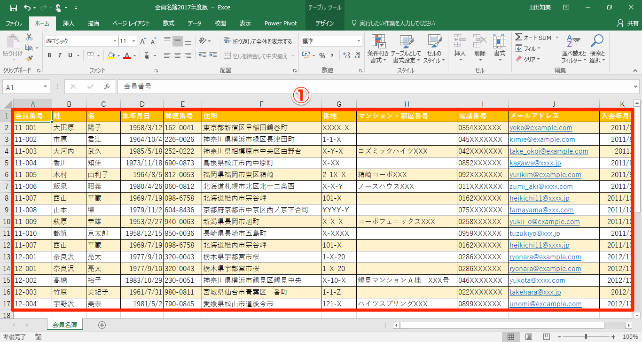
Task: Toggle middle vertical alignment
Action: (178, 41)
